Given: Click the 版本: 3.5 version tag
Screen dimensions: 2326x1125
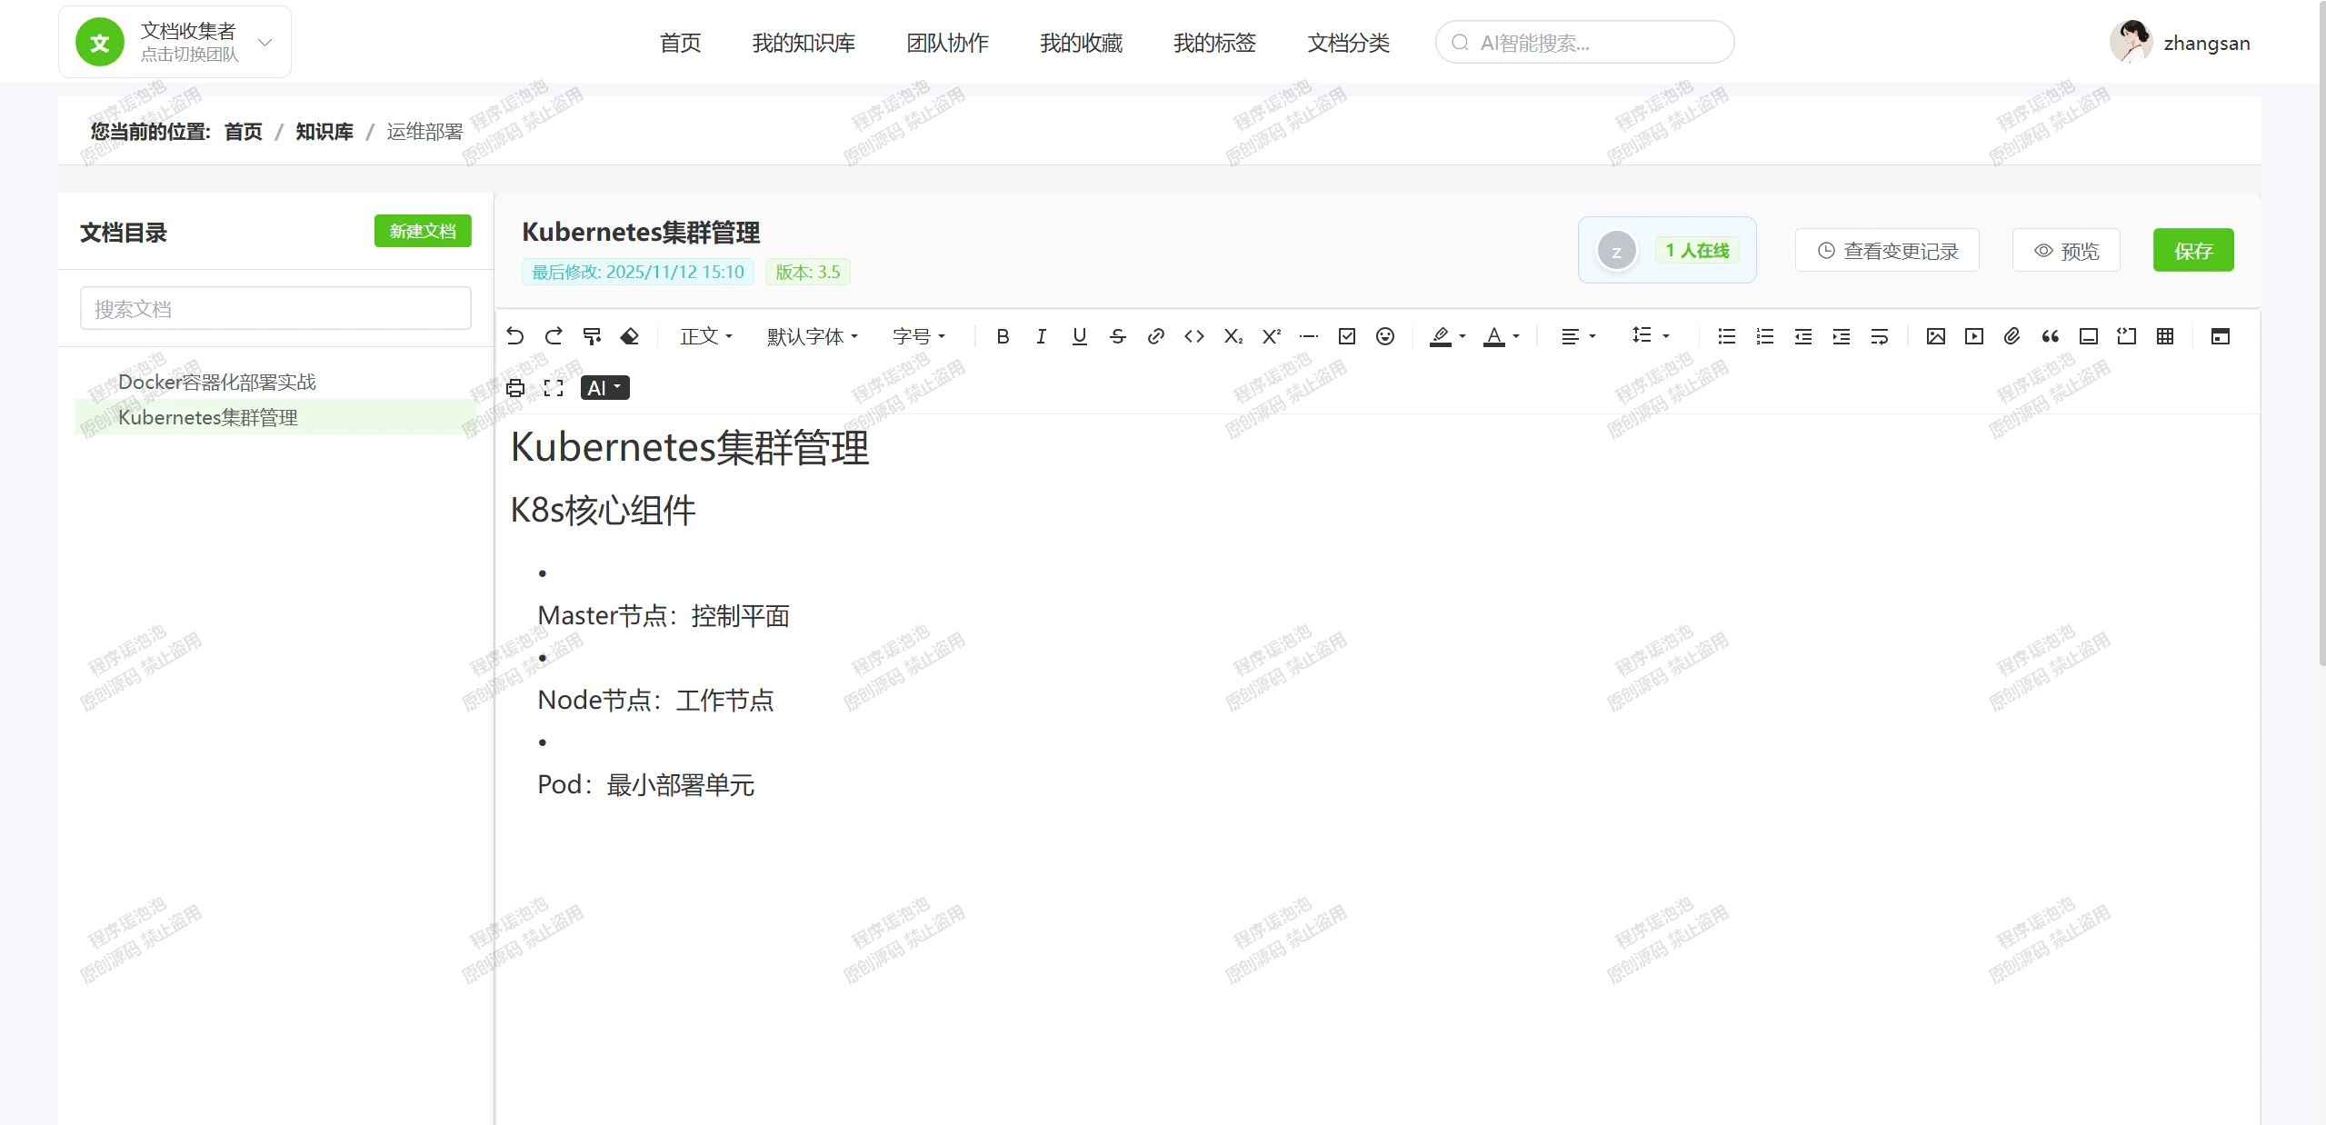Looking at the screenshot, I should 808,272.
